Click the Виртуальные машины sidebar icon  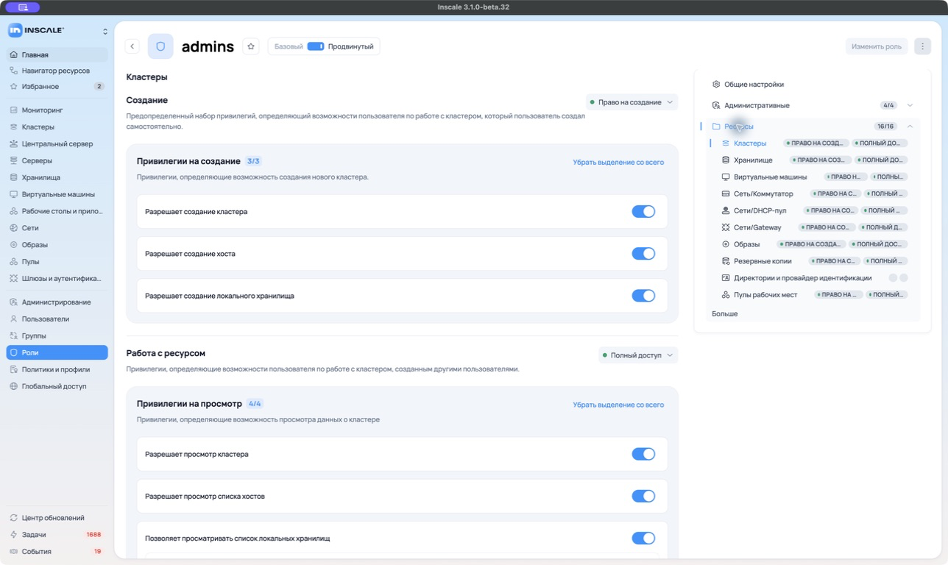pyautogui.click(x=14, y=194)
